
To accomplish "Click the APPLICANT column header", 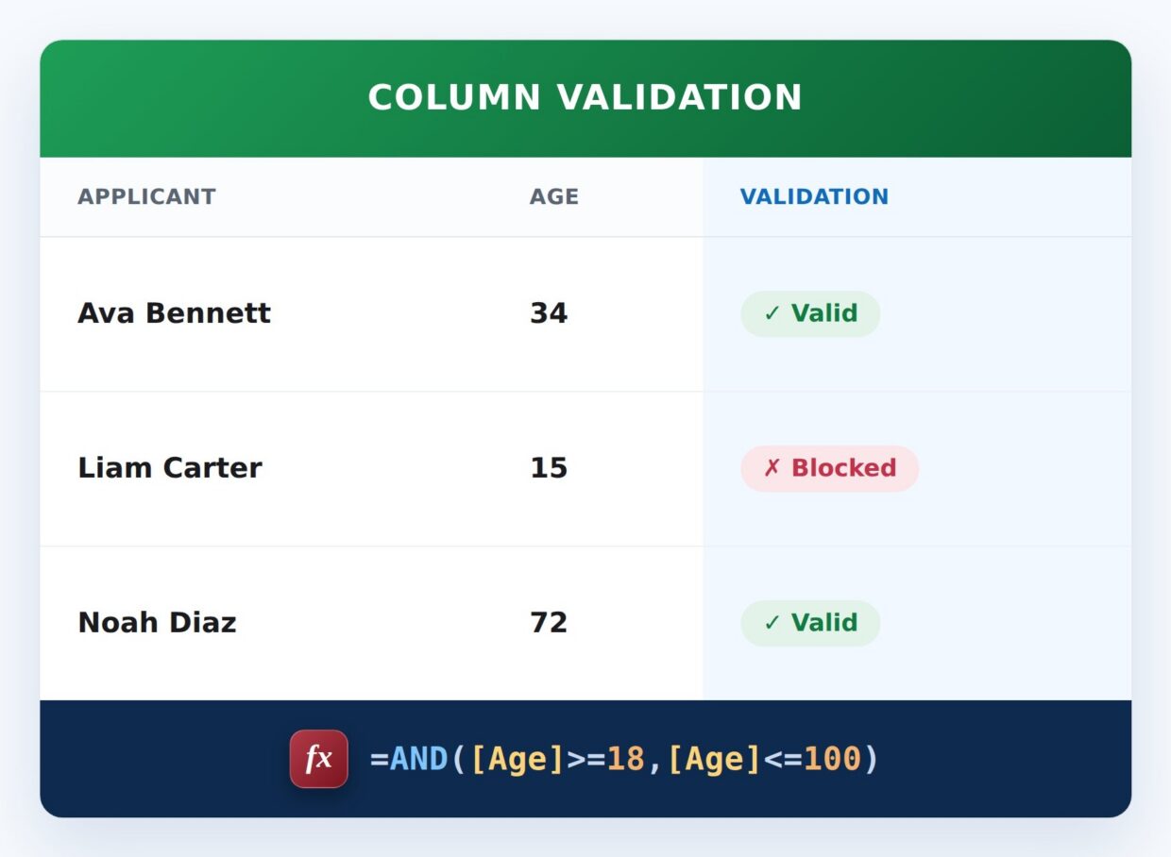I will pyautogui.click(x=146, y=196).
